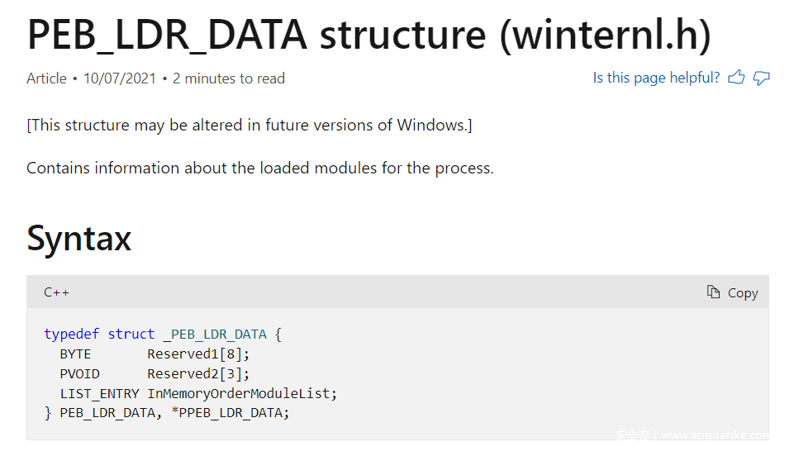Click the 'Contains information' description sentence
This screenshot has width=794, height=451.
pos(259,168)
